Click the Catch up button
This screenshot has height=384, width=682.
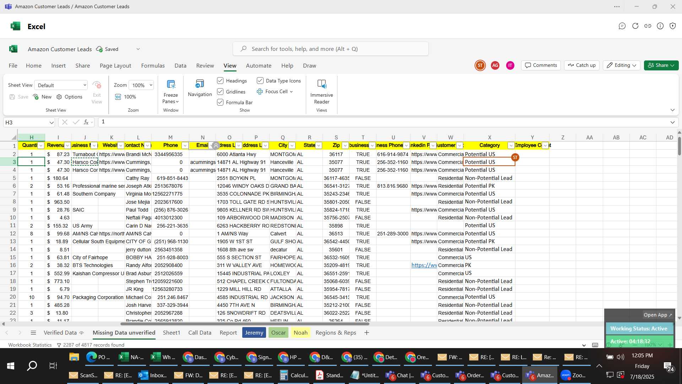(582, 65)
